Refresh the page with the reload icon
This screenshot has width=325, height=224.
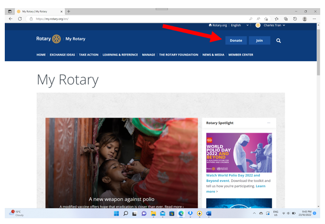pyautogui.click(x=20, y=19)
